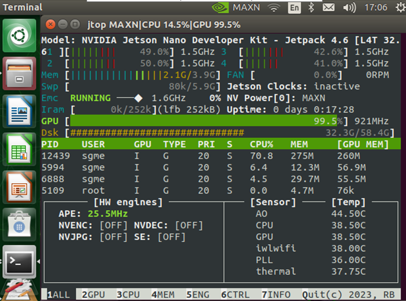Click the PID column header
The width and height of the screenshot is (406, 301).
(50, 144)
